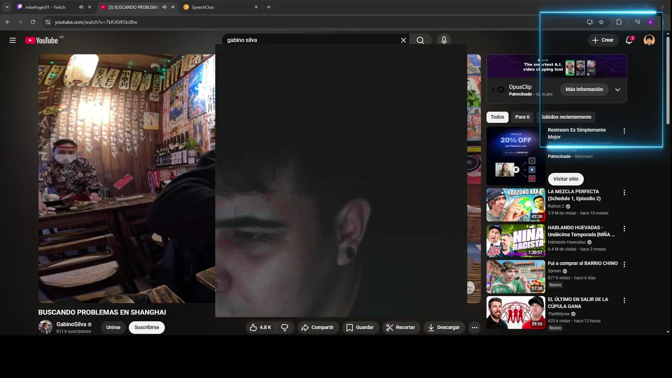
Task: Click the Recortar button
Action: pyautogui.click(x=401, y=327)
